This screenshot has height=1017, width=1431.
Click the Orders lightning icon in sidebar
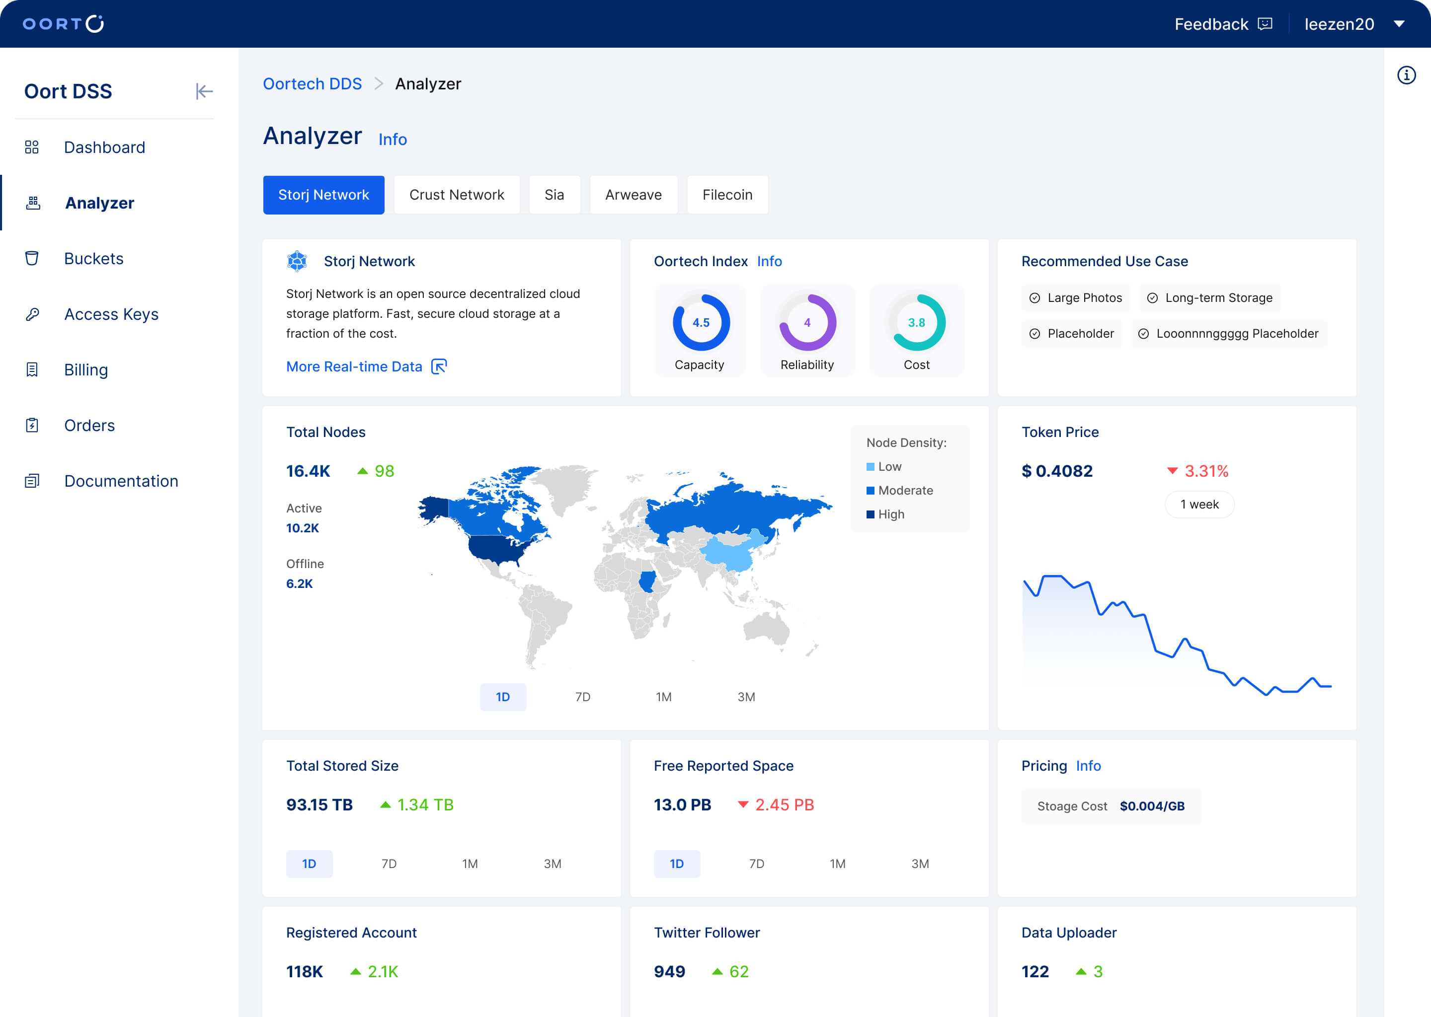32,425
